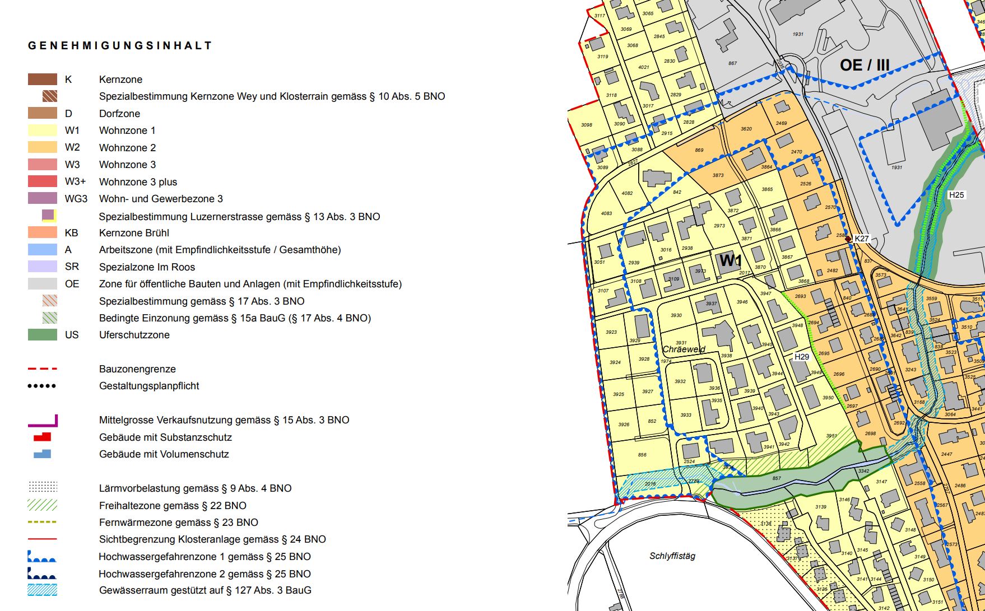
Task: Click the GENEHMIGUNGSINHALT heading
Action: coord(120,45)
